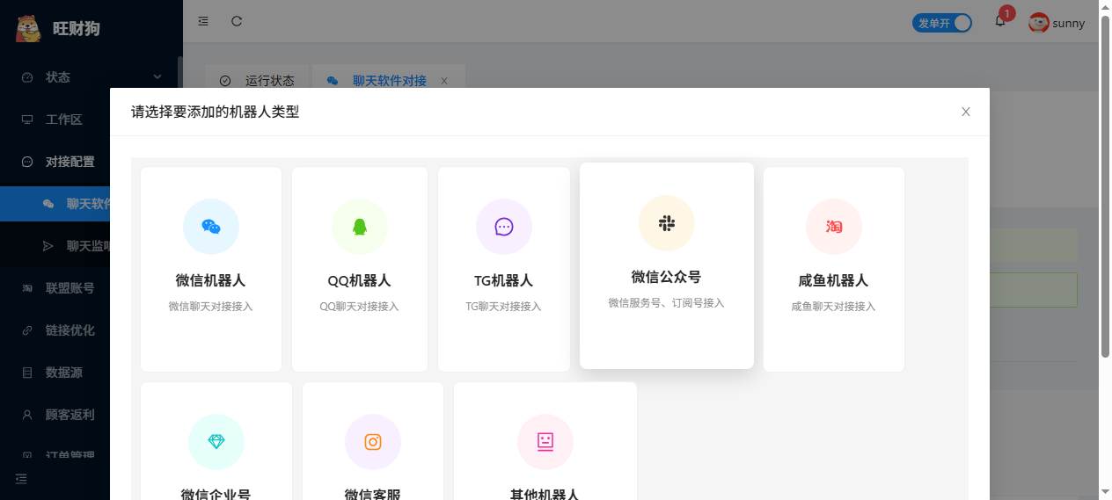Click the 旺财狗 logo

click(29, 28)
